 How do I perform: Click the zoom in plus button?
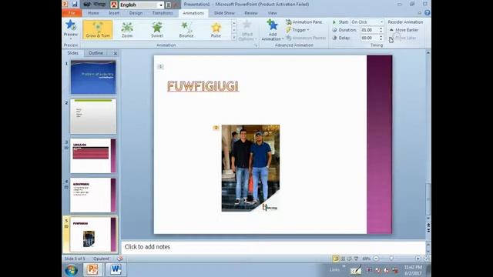[x=418, y=259]
